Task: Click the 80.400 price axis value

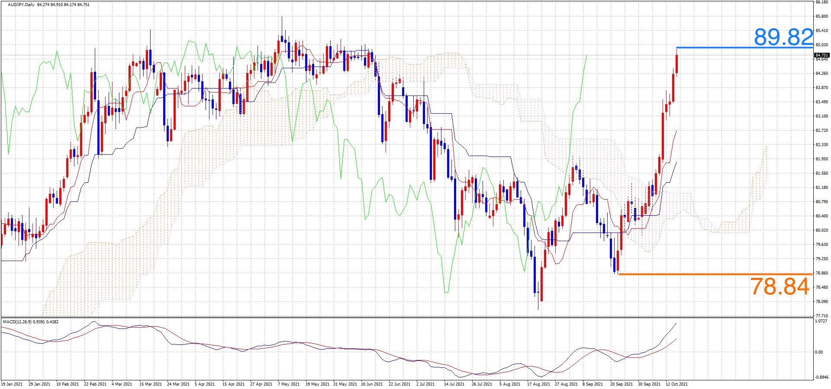Action: point(821,216)
